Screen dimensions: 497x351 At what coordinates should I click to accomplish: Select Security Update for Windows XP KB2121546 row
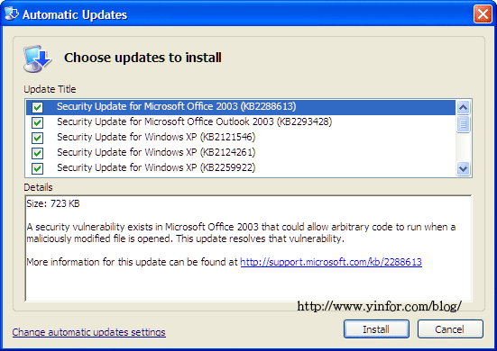click(x=241, y=137)
